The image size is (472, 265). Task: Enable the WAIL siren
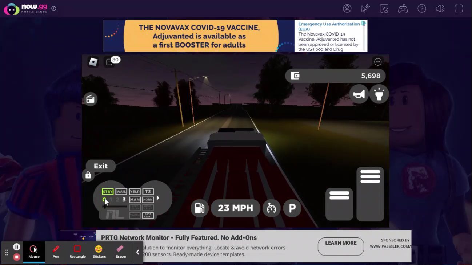pyautogui.click(x=121, y=192)
